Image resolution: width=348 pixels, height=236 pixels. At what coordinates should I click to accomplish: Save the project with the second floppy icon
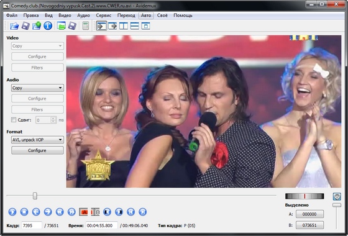tap(72, 26)
